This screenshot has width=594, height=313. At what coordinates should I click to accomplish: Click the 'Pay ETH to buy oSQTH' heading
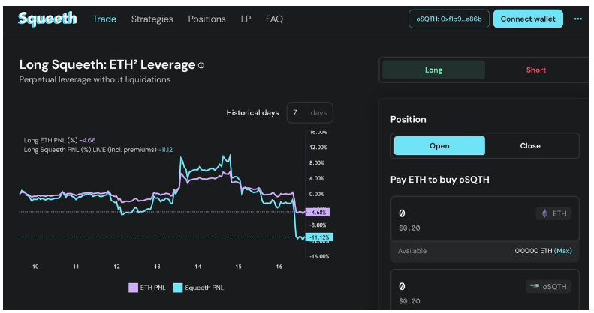[440, 180]
